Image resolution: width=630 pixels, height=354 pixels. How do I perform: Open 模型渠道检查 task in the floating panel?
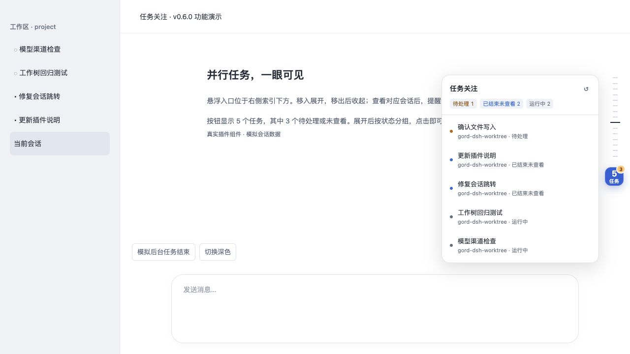[520, 245]
